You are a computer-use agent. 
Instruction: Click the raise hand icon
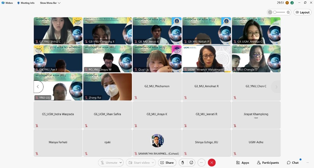click(x=183, y=163)
